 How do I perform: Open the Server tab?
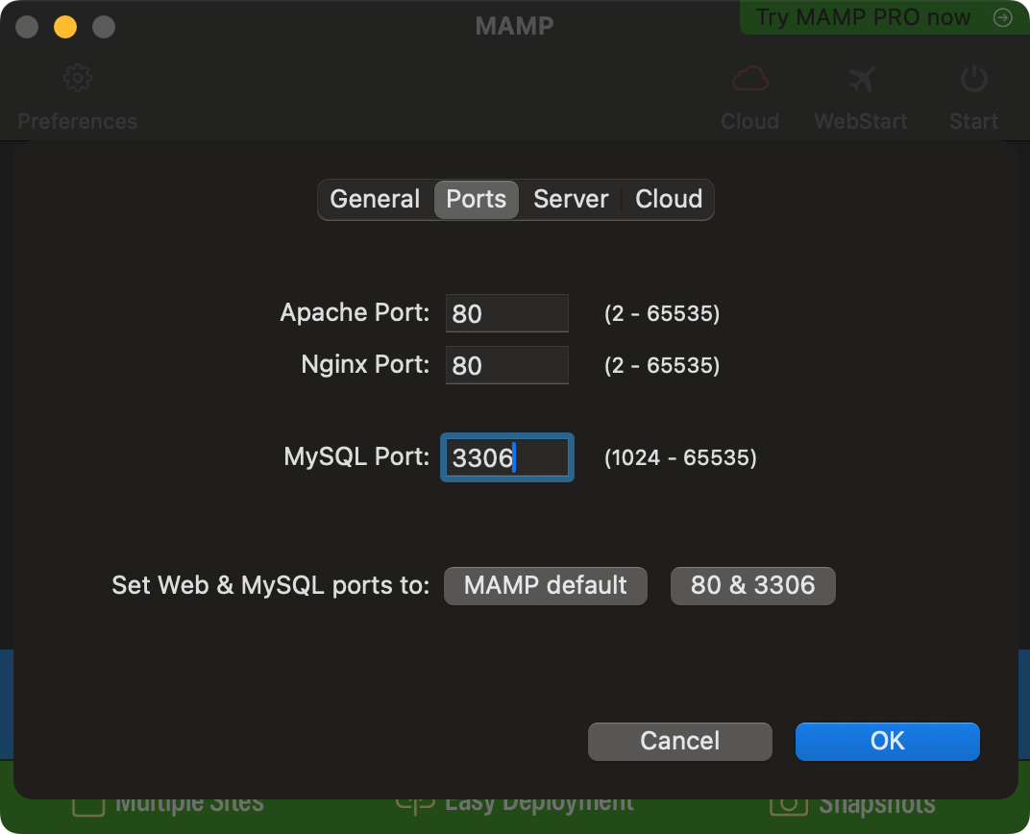571,199
